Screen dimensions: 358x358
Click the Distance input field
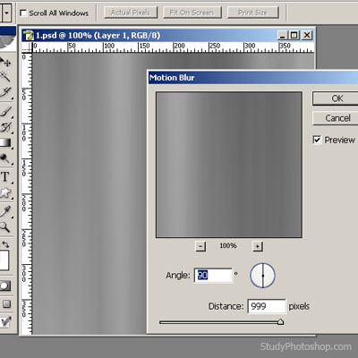266,306
